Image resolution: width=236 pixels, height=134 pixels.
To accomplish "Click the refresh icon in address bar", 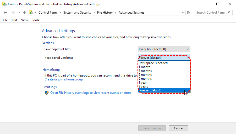I will tap(188, 13).
